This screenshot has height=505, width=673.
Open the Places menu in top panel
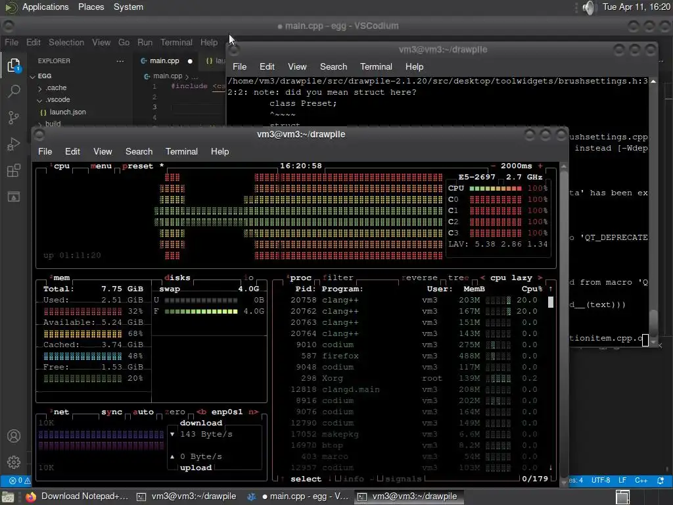[x=91, y=7]
